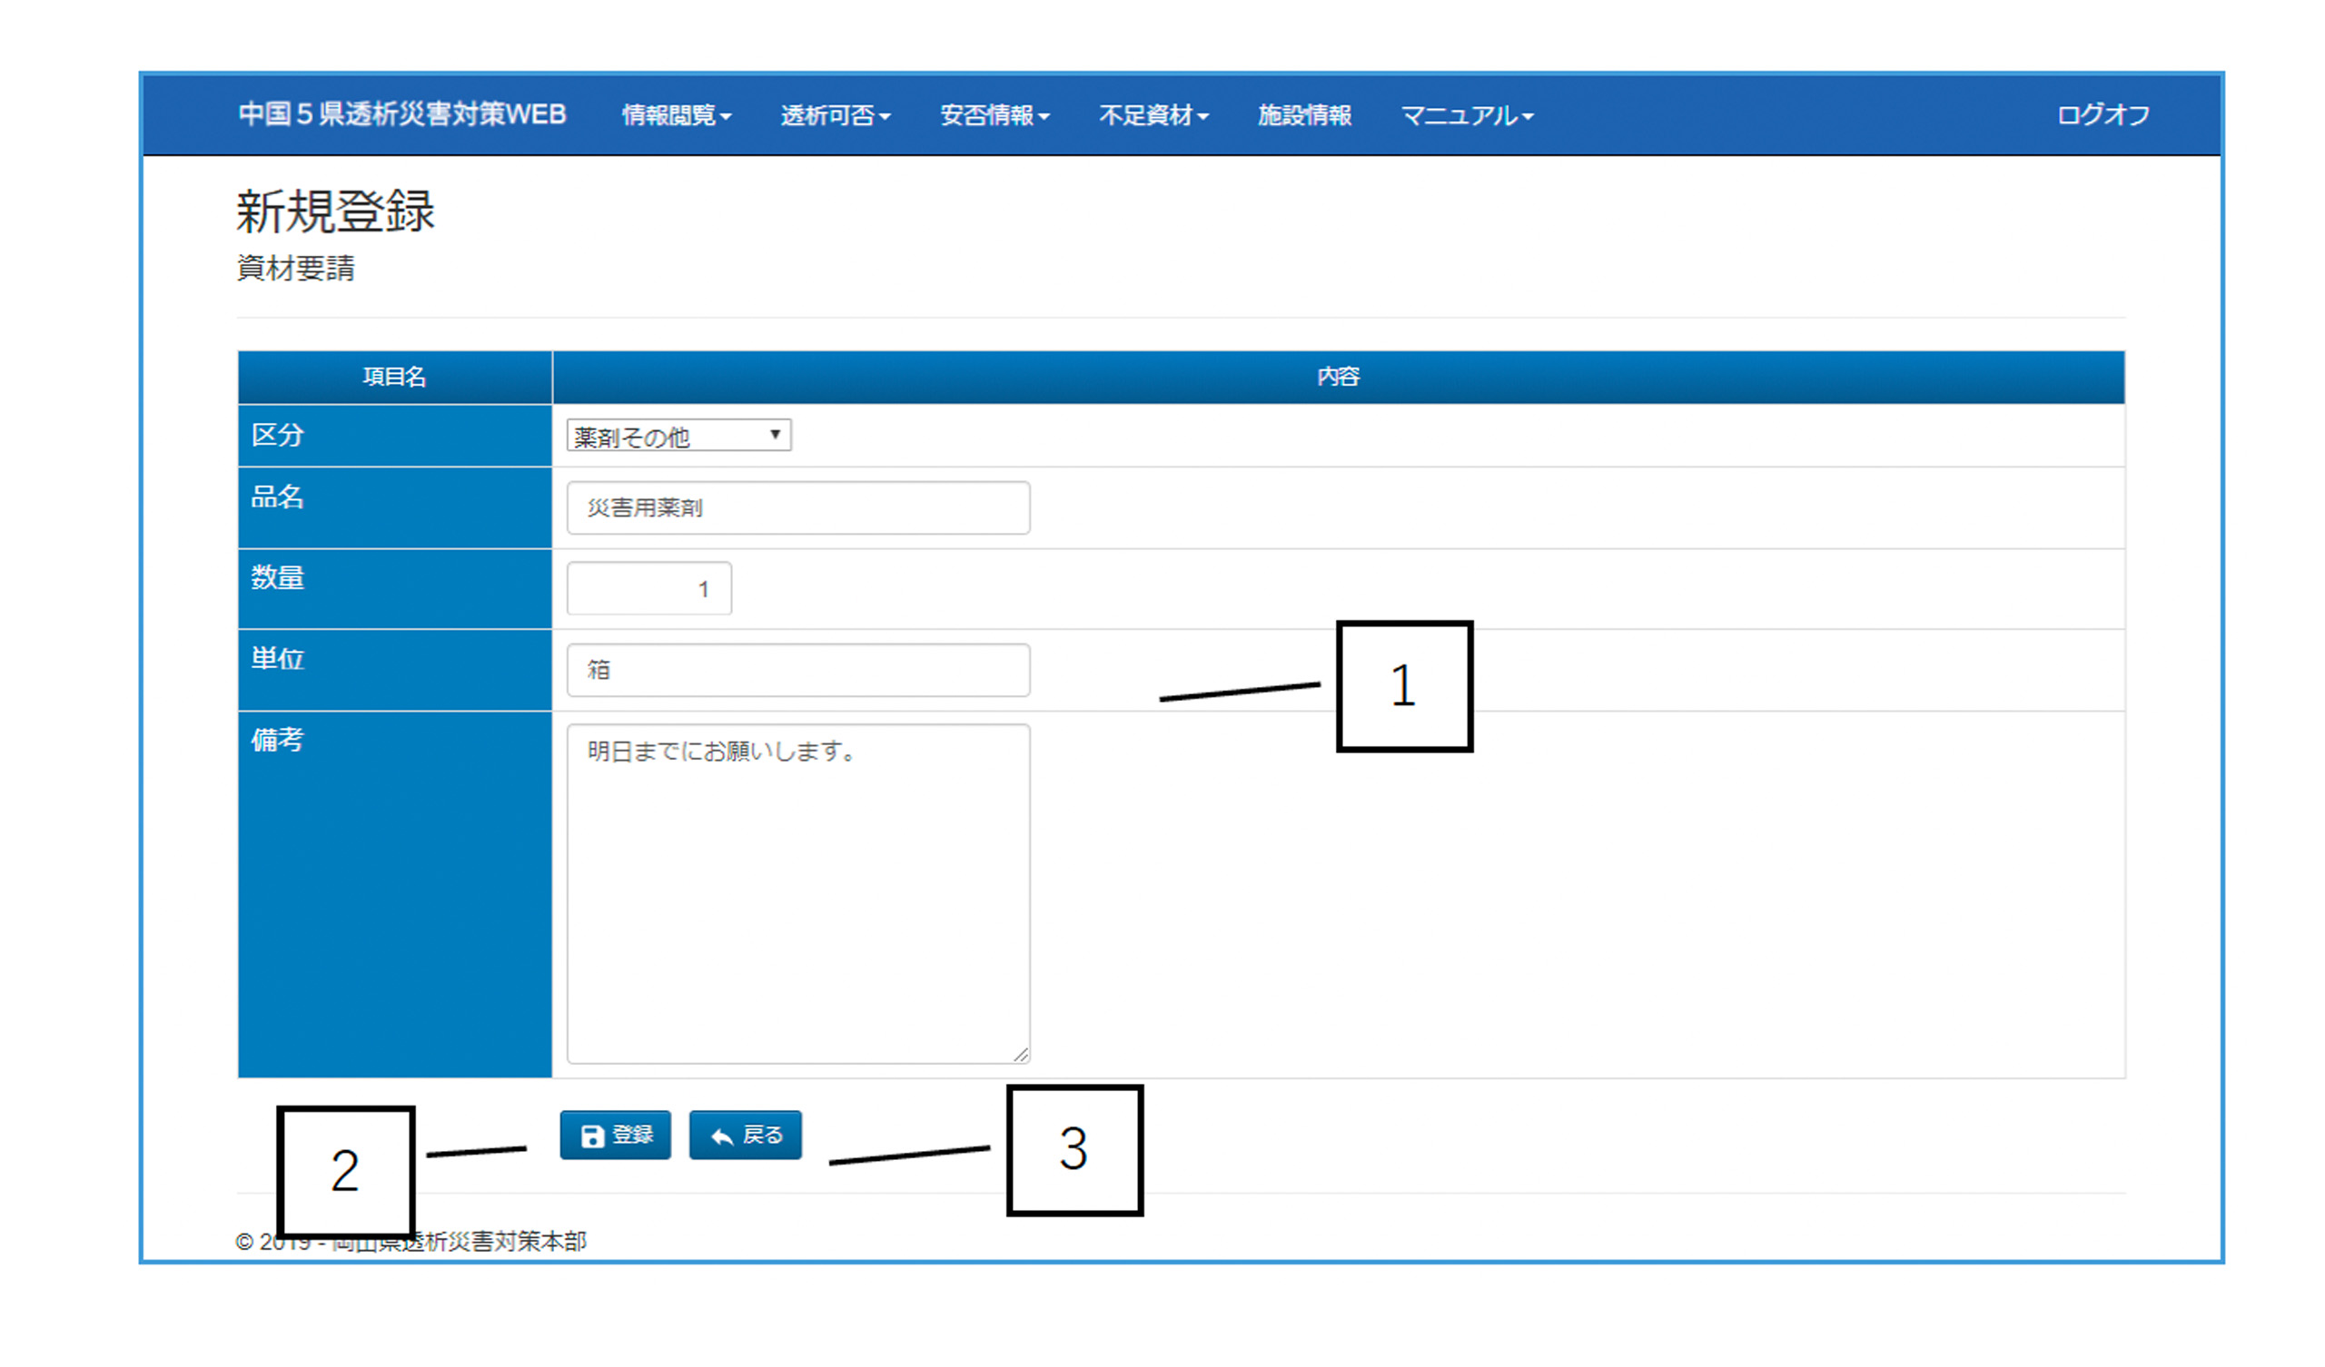
Task: Click the 項目名 column header
Action: click(394, 377)
